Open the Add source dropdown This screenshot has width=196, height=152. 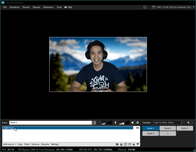tap(10, 144)
